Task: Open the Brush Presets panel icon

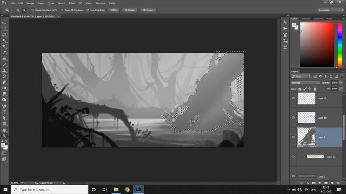Action: pos(285,41)
